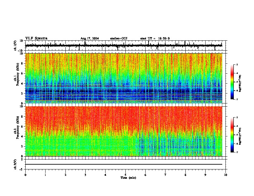Click the time axis tick label "7"
254x196 pixels.
point(165,175)
